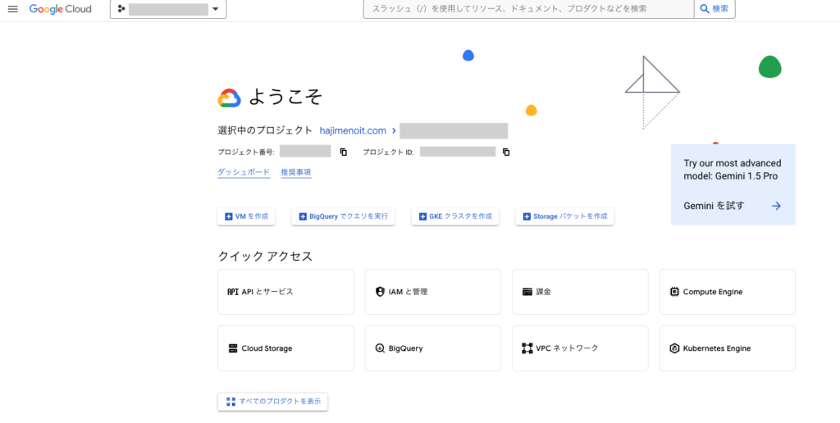Screen dimensions: 840x423
Task: Click the plus icon on GKE クラスタを作成
Action: point(422,217)
